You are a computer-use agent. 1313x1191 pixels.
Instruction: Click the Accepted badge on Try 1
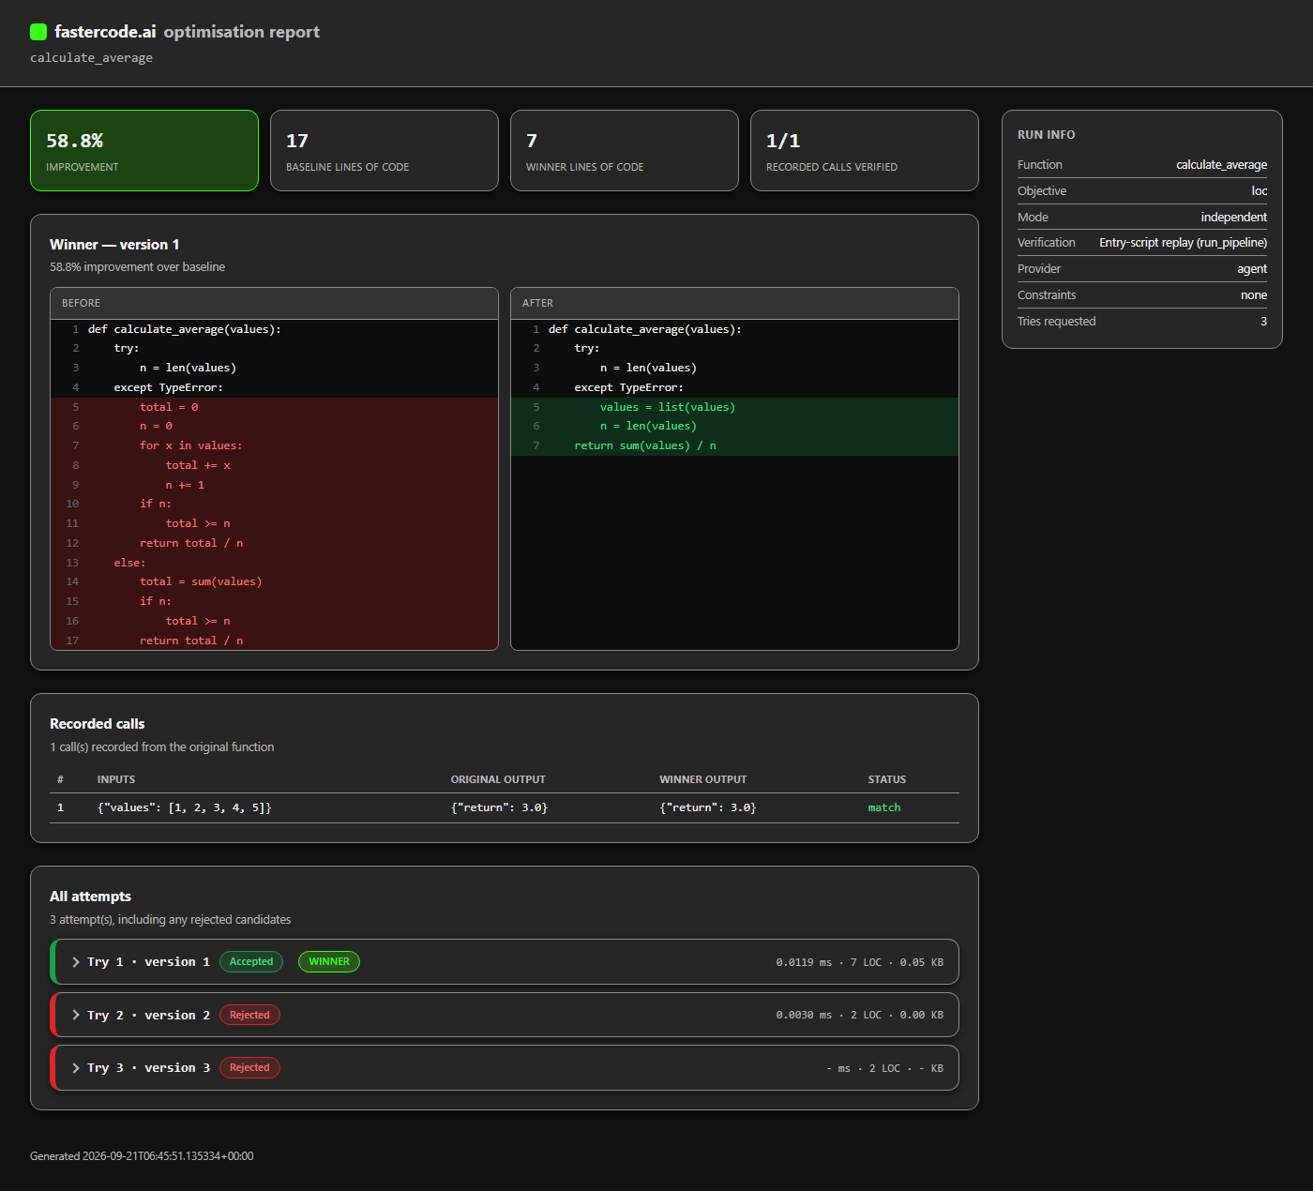tap(251, 961)
